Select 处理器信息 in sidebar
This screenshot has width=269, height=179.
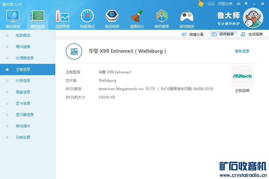click(x=27, y=58)
